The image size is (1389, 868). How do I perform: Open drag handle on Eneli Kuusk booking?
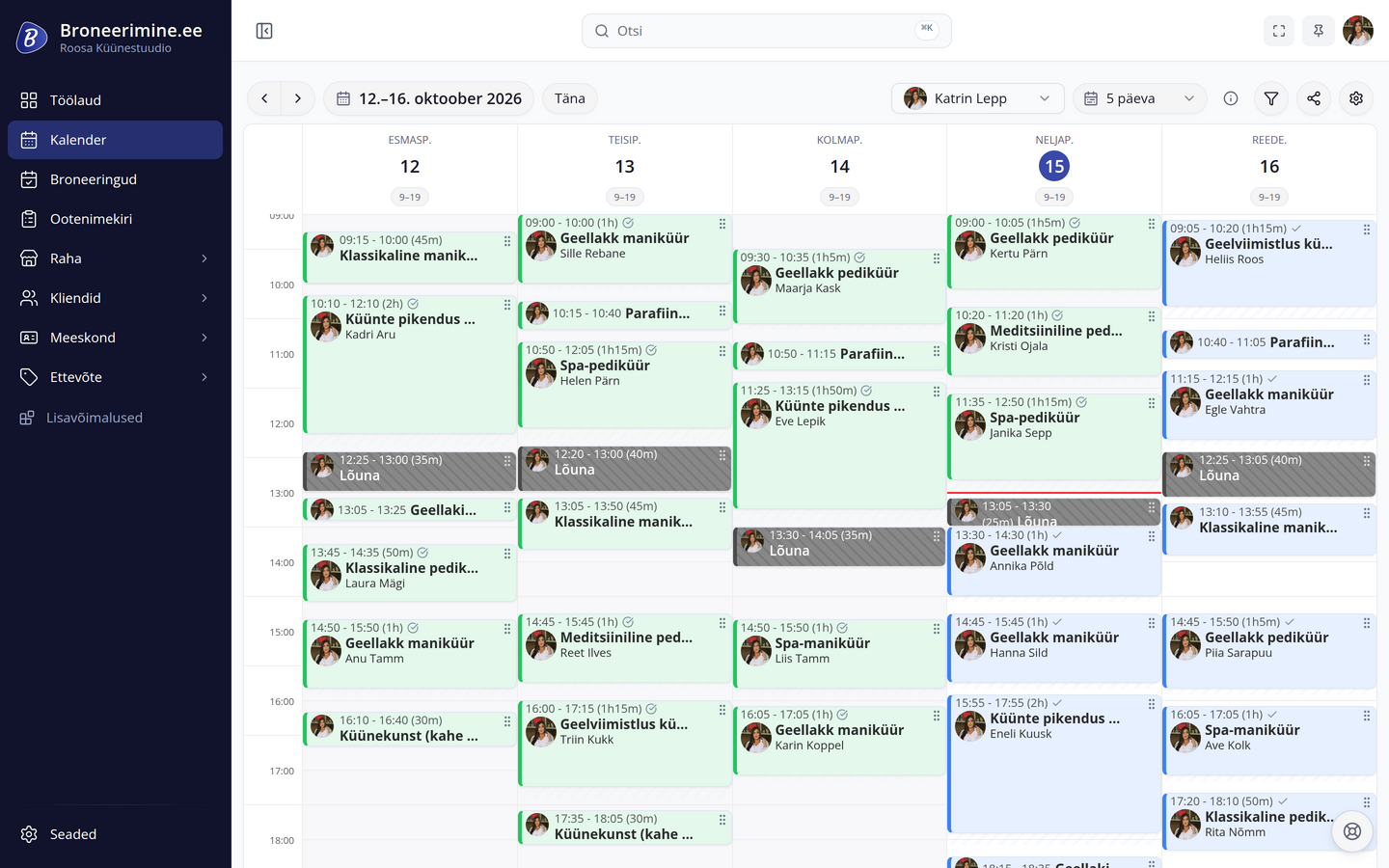(x=1152, y=704)
